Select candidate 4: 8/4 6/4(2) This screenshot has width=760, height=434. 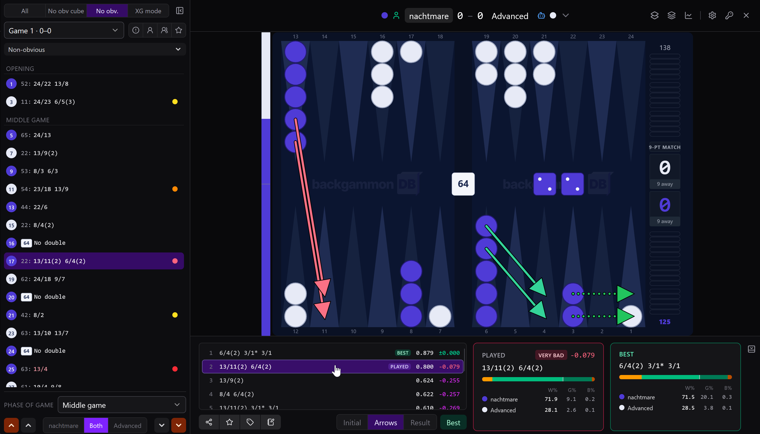[332, 394]
